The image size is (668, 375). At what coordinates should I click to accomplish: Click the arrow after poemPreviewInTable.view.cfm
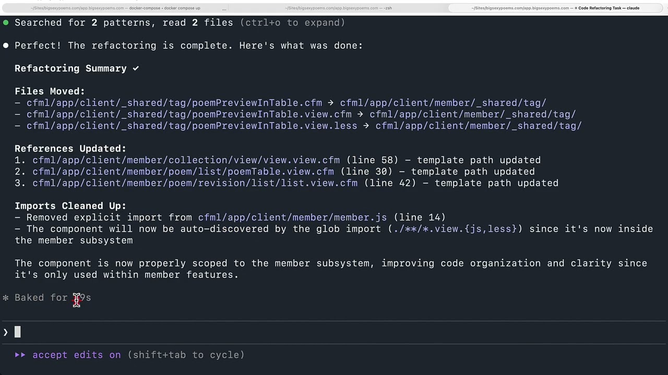click(x=361, y=114)
